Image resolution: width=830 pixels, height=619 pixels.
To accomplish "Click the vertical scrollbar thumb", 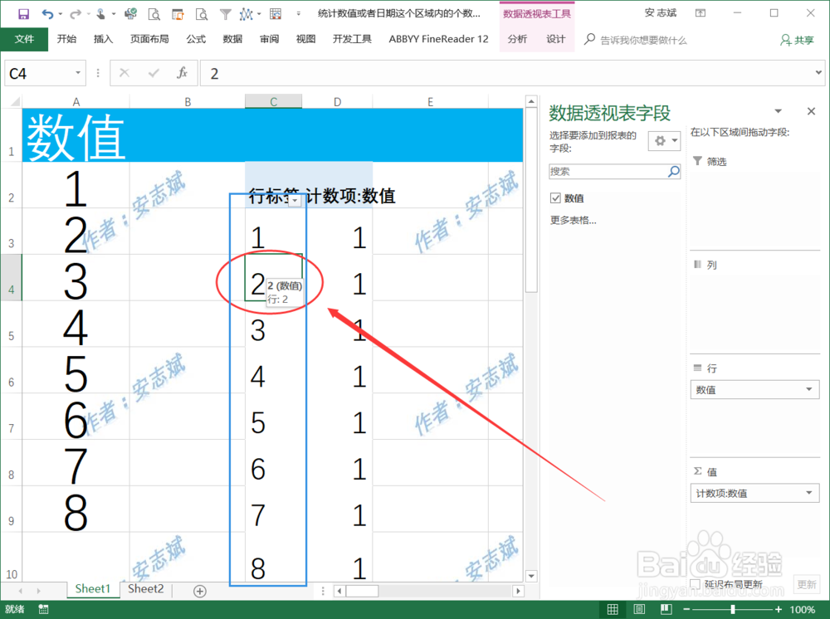I will (531, 200).
